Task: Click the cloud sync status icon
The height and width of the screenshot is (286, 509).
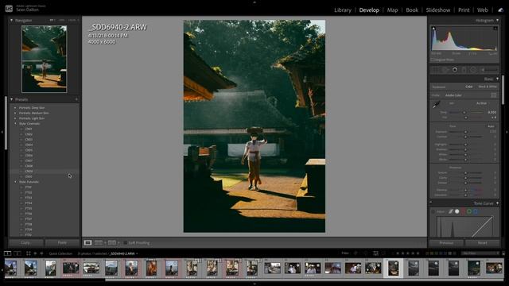Action: click(500, 10)
